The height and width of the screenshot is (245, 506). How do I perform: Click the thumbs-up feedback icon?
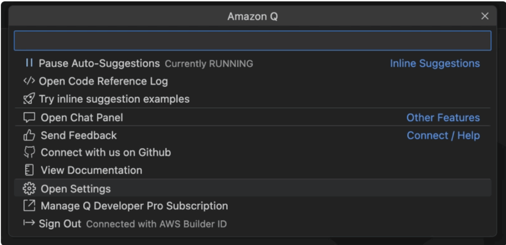click(30, 135)
